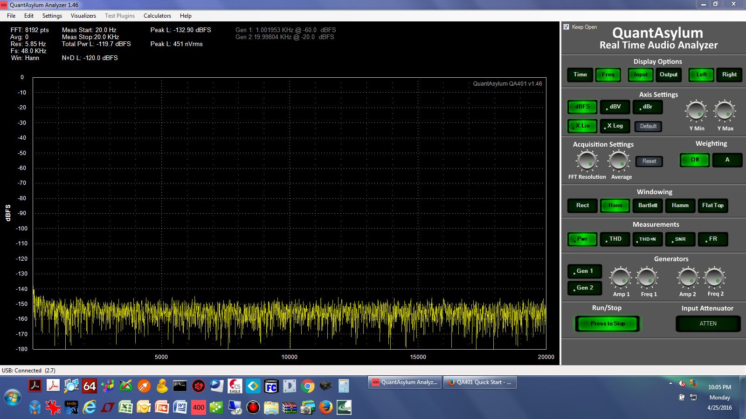
Task: Open the Command Prompt taskbar icon
Action: click(x=180, y=386)
